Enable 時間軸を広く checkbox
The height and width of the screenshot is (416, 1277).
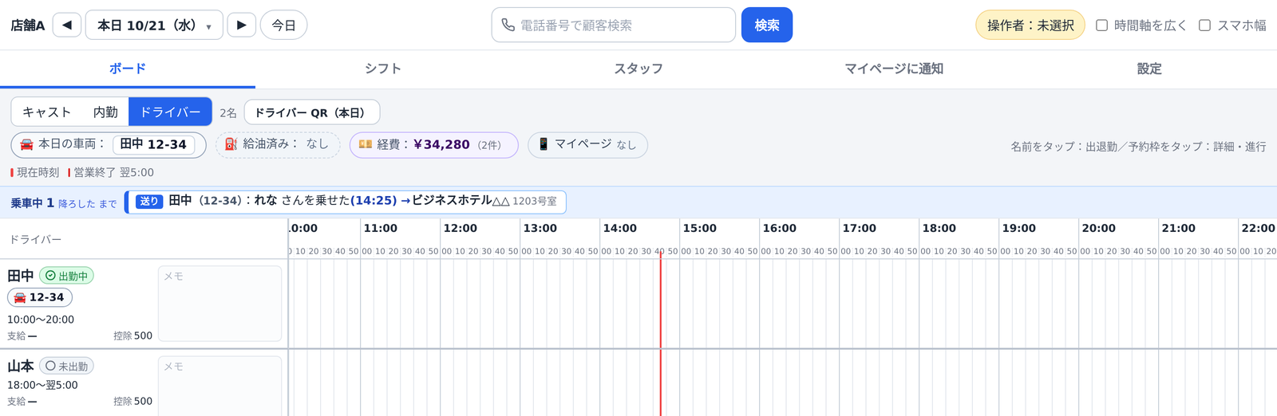[1101, 25]
